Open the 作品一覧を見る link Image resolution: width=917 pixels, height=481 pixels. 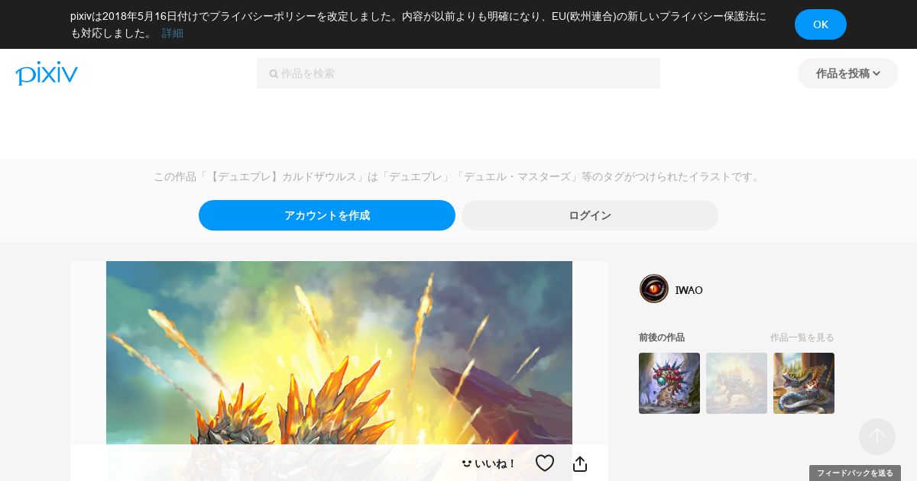tap(802, 337)
